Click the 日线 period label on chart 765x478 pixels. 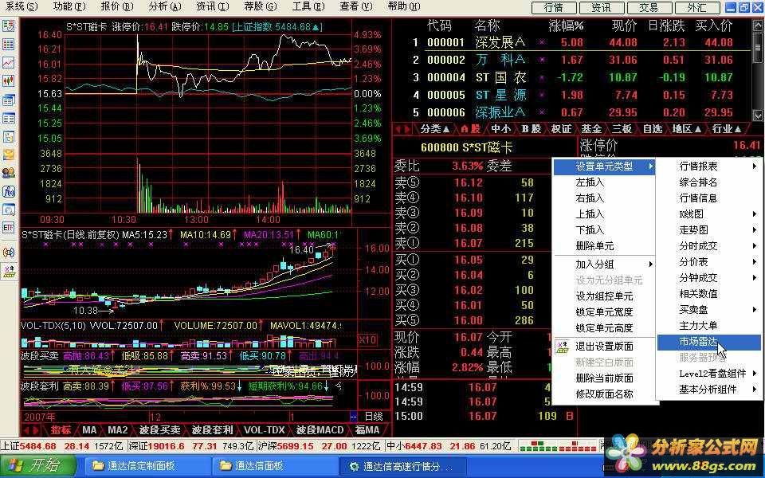(x=374, y=416)
